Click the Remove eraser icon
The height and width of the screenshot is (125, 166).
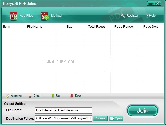(7, 96)
